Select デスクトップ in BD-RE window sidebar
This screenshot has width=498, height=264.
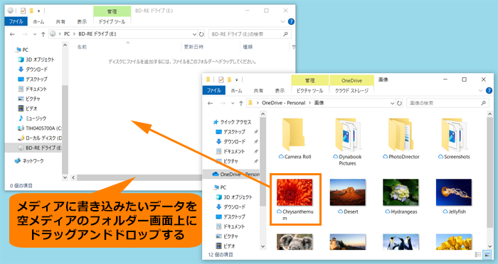33,79
